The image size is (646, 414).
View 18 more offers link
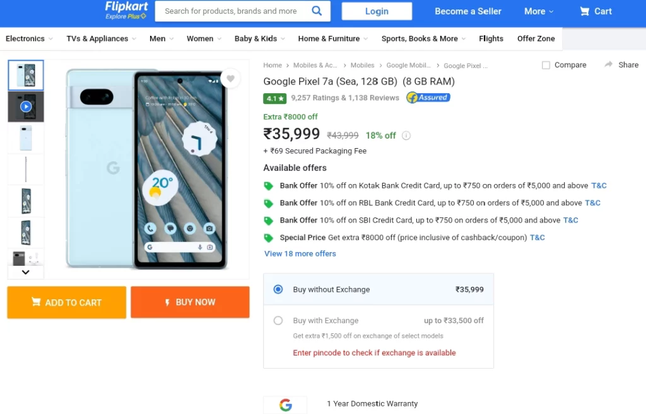[x=300, y=254]
